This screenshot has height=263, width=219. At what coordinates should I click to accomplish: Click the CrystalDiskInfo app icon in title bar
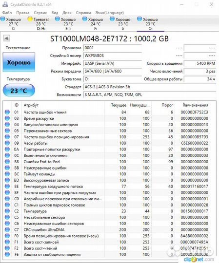point(5,4)
